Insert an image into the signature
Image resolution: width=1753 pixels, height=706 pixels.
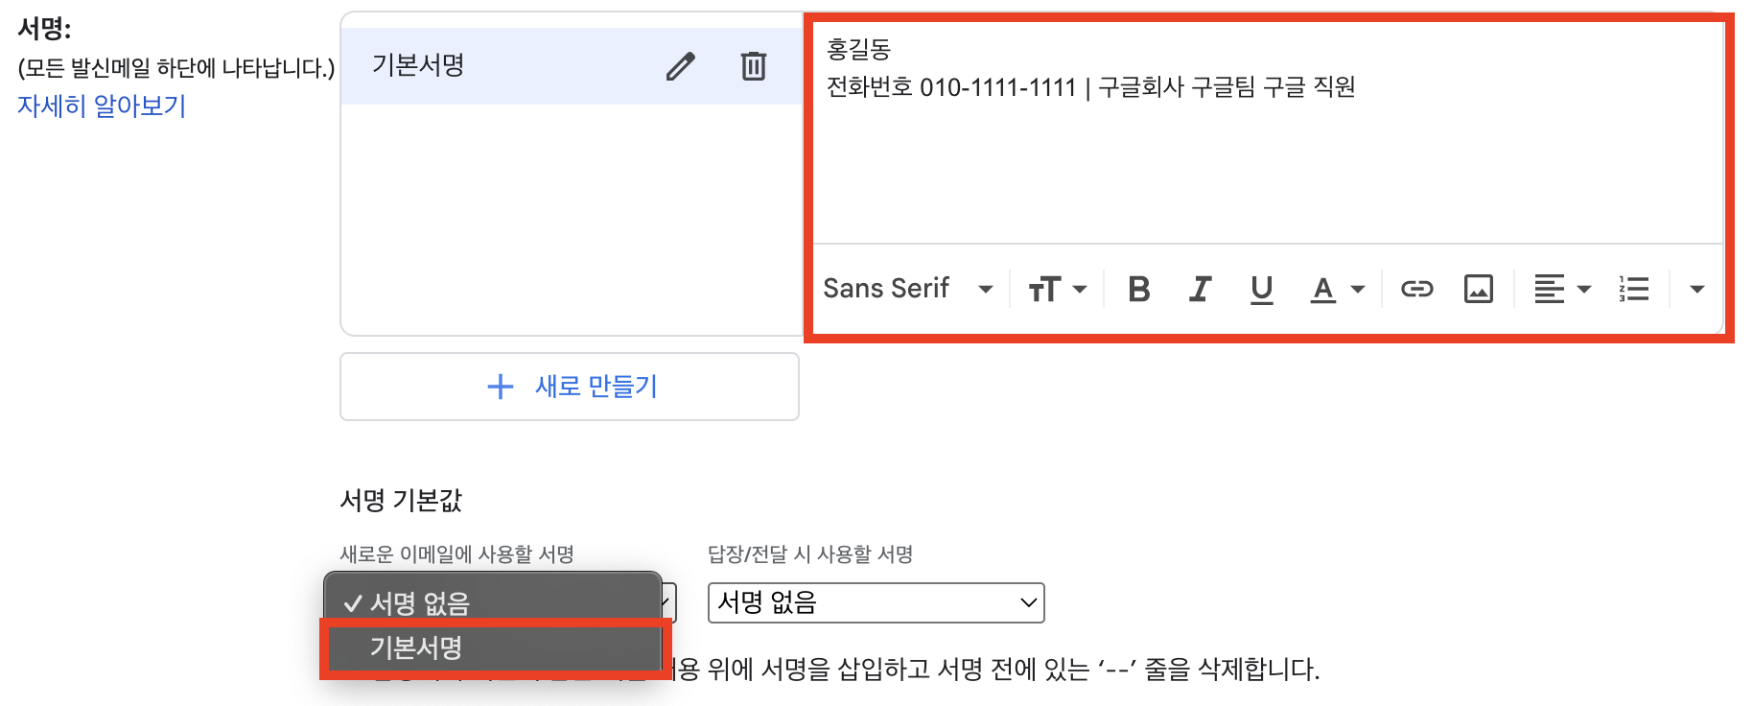point(1478,288)
